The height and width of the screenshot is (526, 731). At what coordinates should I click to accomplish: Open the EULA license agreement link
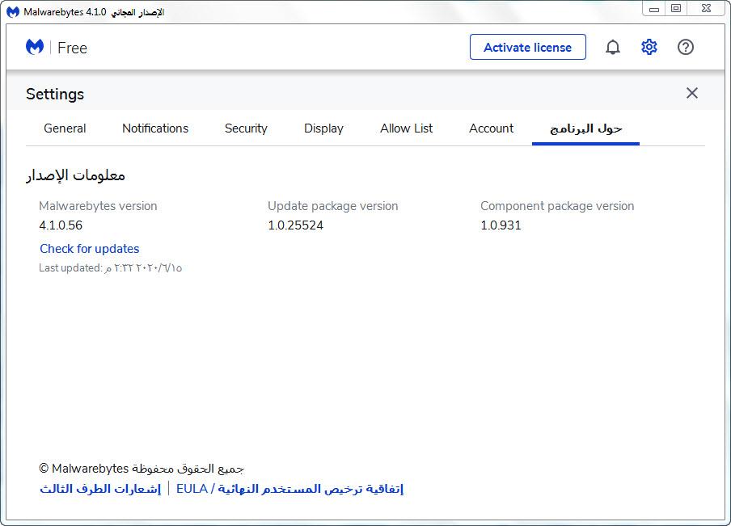click(x=290, y=489)
